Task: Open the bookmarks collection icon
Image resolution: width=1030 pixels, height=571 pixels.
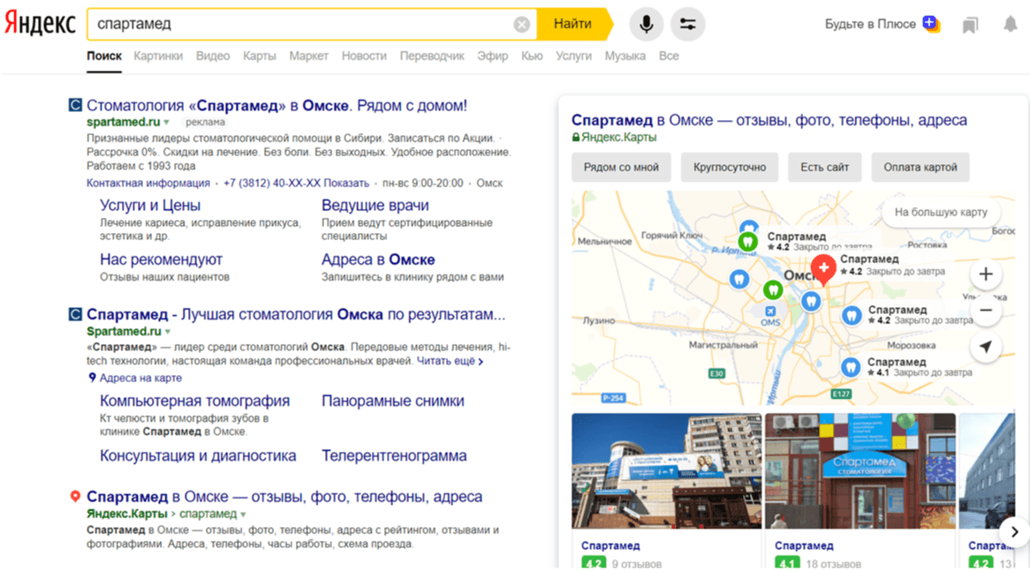Action: coord(970,25)
